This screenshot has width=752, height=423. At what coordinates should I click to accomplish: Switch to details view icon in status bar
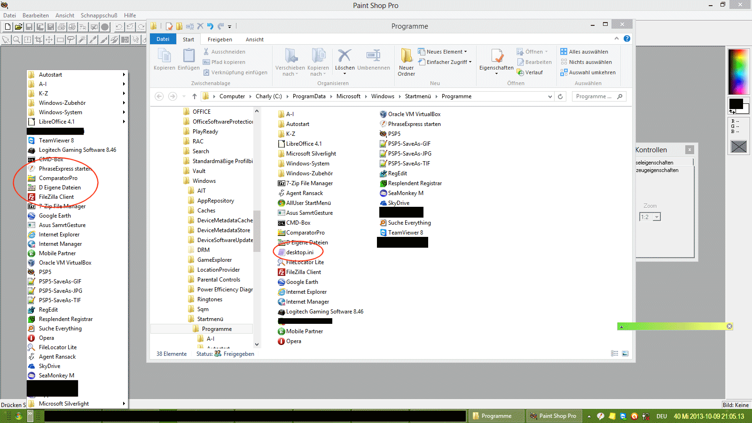[x=614, y=353]
